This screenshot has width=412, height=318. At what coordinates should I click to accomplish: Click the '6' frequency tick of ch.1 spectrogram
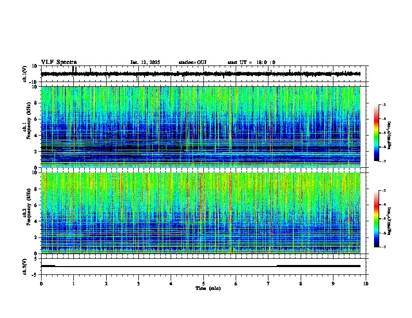[x=36, y=119]
